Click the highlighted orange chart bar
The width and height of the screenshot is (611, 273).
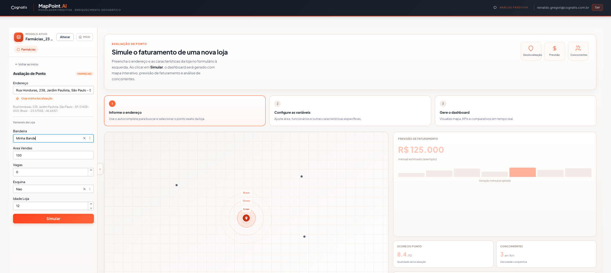pyautogui.click(x=522, y=172)
